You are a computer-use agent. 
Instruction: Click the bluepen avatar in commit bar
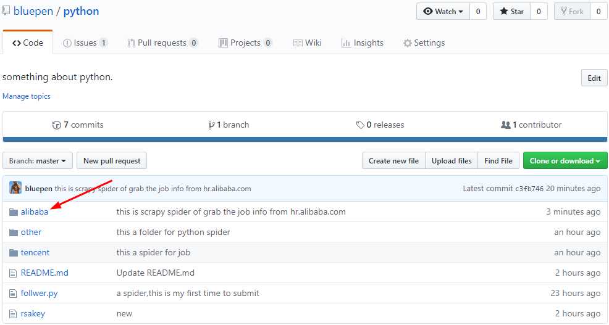pos(15,188)
